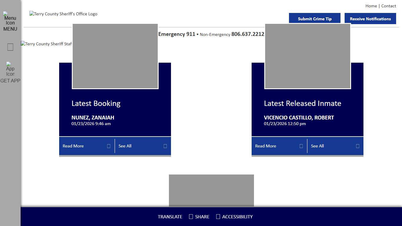Open the Share icon in footer bar
The height and width of the screenshot is (226, 402).
pos(191,217)
